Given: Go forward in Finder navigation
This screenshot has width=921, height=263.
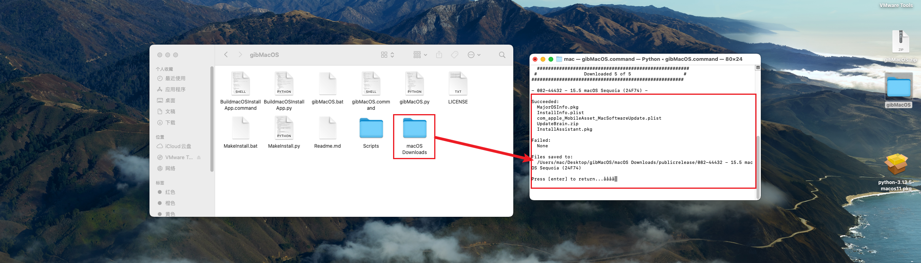Looking at the screenshot, I should pyautogui.click(x=240, y=54).
